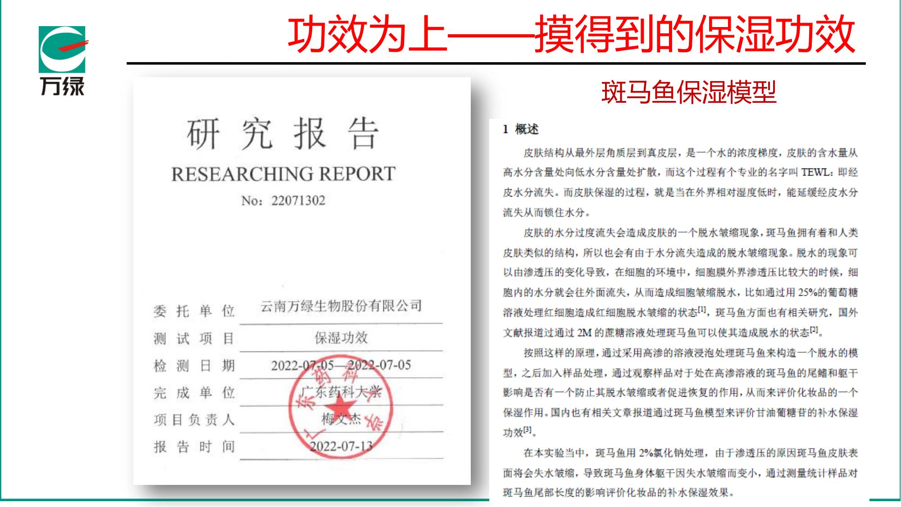Click the 万绿 green logo icon
The height and width of the screenshot is (507, 901).
(x=63, y=50)
